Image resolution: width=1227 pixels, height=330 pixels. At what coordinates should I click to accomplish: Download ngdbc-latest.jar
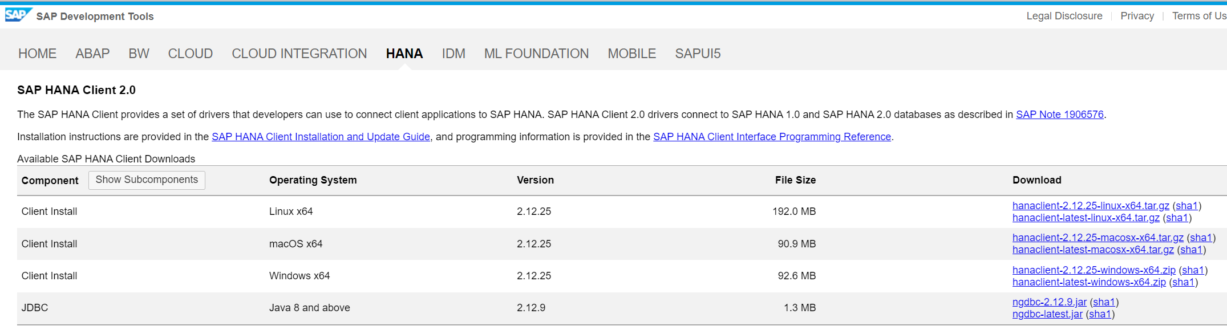click(x=1047, y=314)
